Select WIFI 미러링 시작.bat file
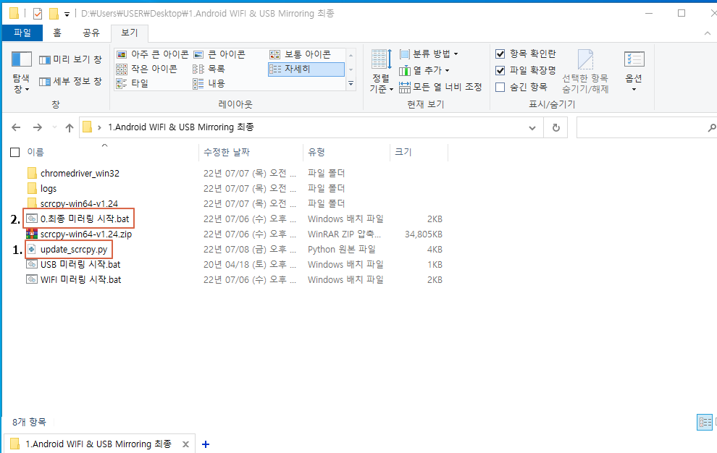This screenshot has width=717, height=453. click(81, 279)
